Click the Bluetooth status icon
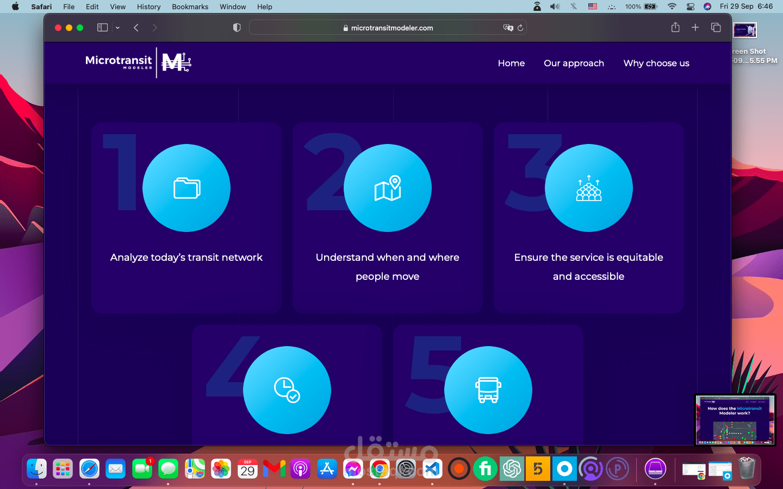The height and width of the screenshot is (489, 783). tap(574, 7)
